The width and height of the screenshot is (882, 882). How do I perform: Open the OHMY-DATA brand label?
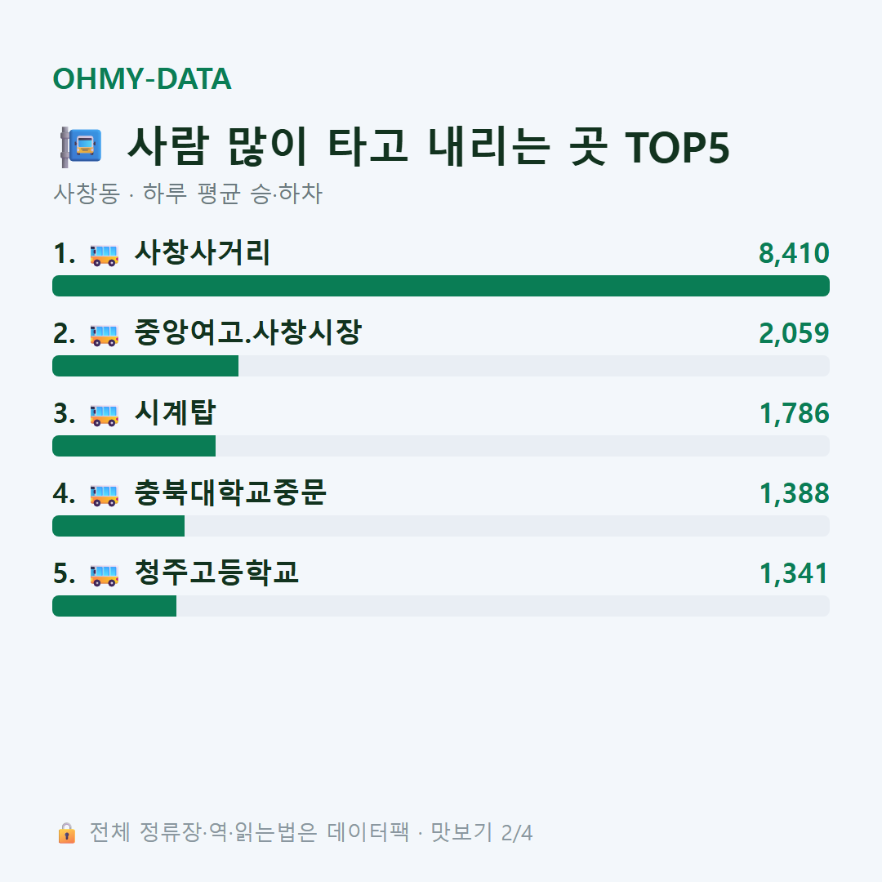(142, 78)
